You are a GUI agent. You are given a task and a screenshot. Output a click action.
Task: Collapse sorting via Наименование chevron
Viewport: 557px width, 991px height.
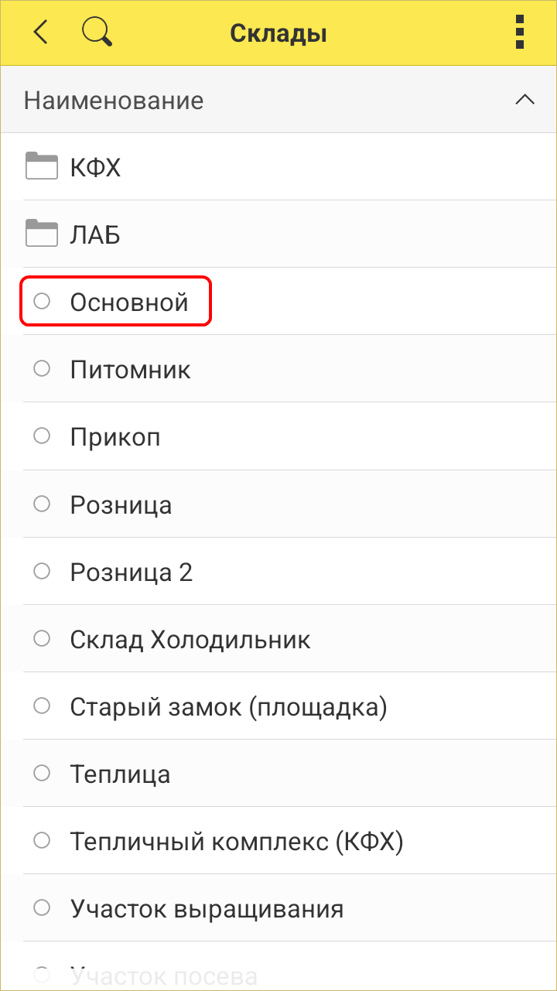tap(525, 100)
